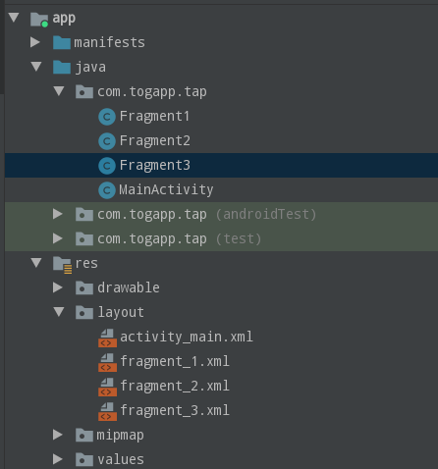Click the manifests folder icon

62,42
